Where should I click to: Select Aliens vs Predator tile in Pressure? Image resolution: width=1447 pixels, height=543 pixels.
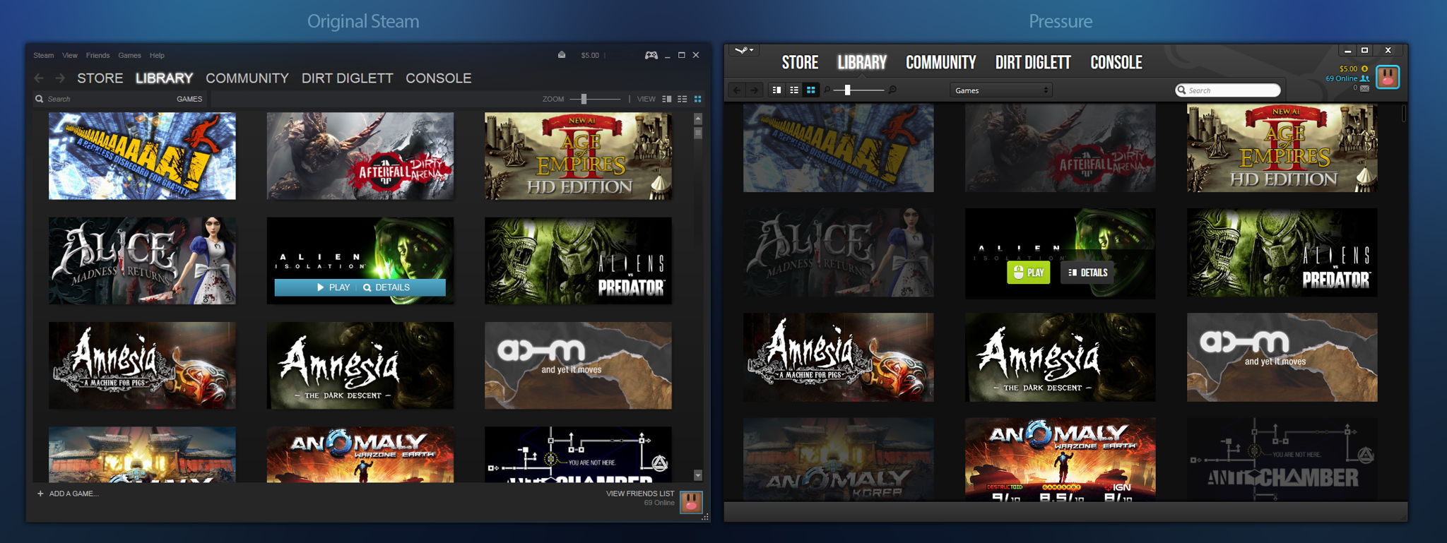click(1282, 252)
